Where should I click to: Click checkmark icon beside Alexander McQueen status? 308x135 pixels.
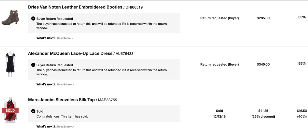pos(33,65)
